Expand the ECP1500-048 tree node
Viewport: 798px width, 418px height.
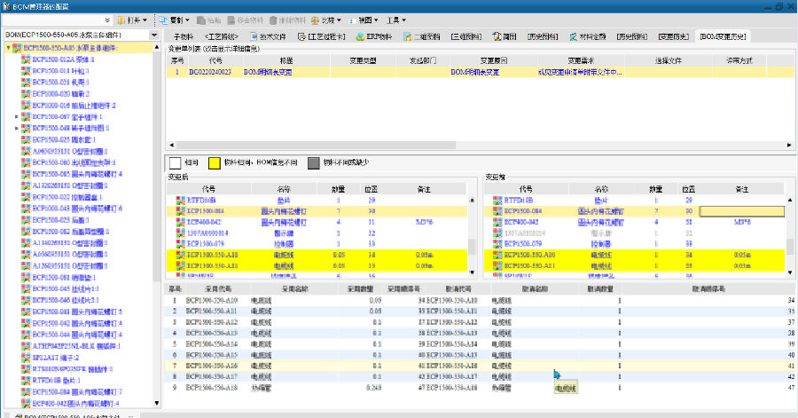tap(17, 128)
